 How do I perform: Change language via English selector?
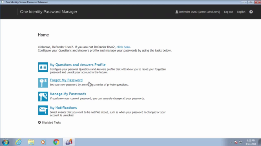coord(241,12)
